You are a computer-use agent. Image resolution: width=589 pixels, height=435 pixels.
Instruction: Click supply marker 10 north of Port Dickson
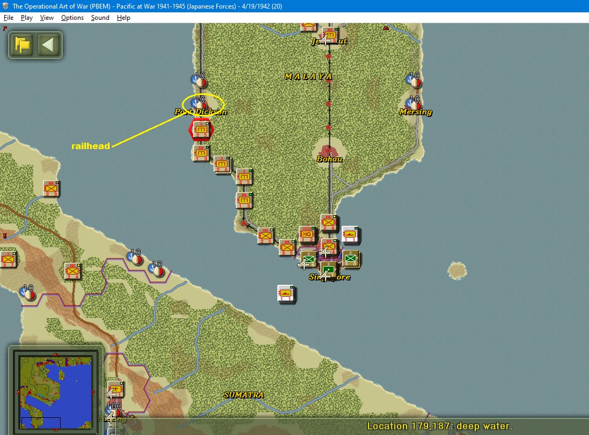point(198,79)
